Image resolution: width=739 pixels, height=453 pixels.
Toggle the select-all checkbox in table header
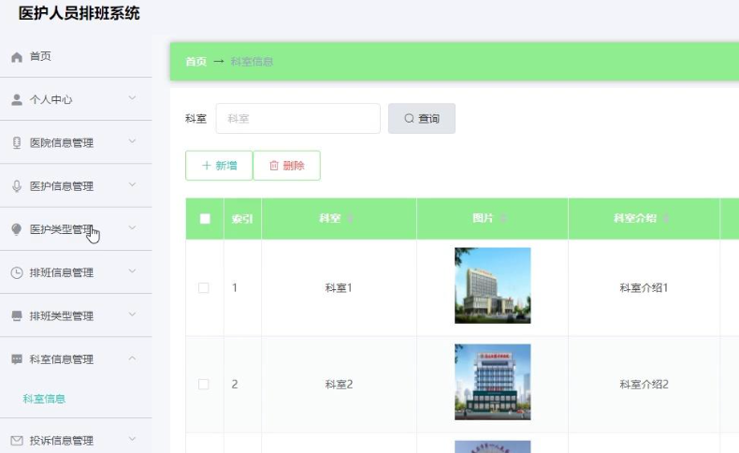tap(205, 219)
